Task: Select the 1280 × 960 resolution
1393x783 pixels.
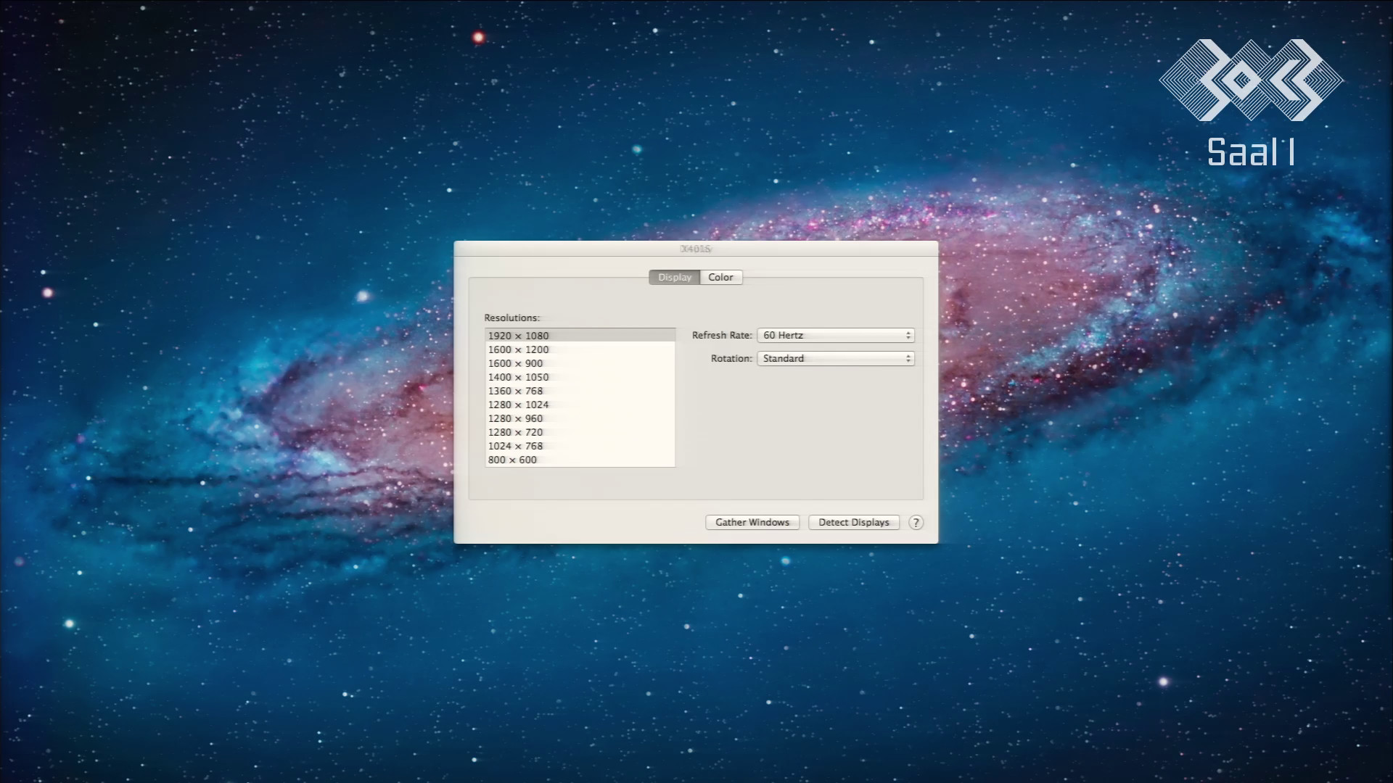Action: (x=580, y=418)
